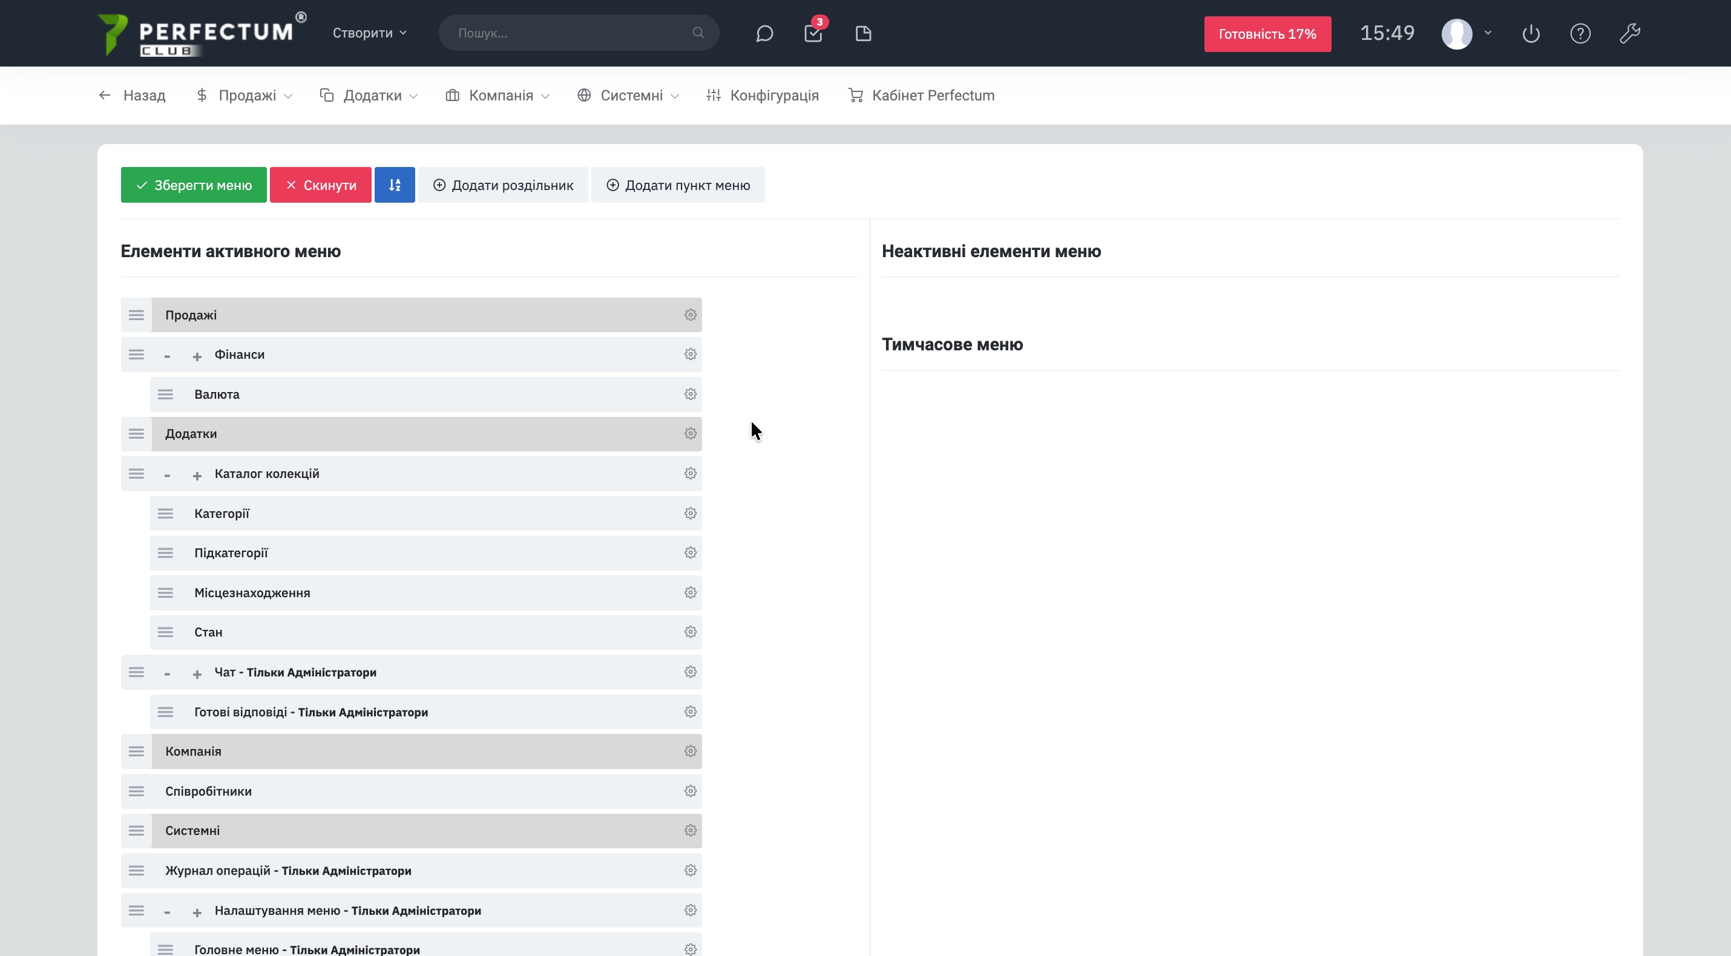Open the wrench setup icon
The width and height of the screenshot is (1731, 956).
(1629, 34)
